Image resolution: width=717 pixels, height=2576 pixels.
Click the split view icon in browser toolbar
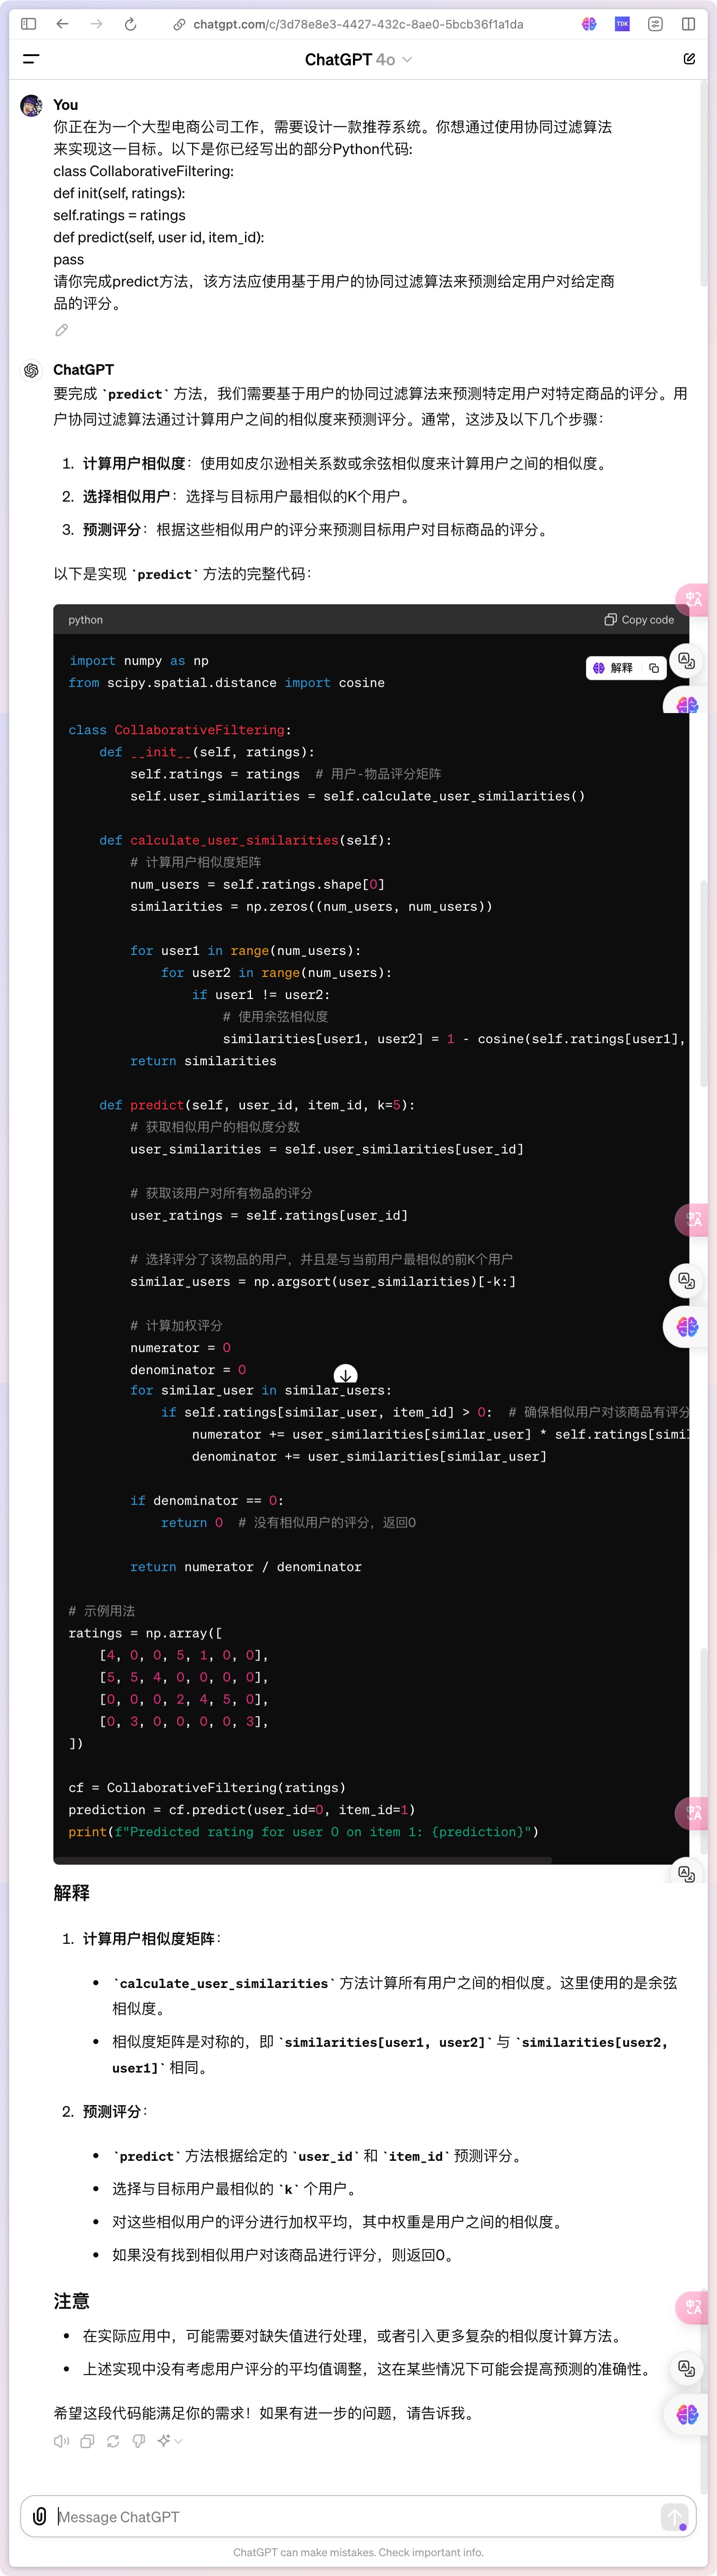pos(688,24)
